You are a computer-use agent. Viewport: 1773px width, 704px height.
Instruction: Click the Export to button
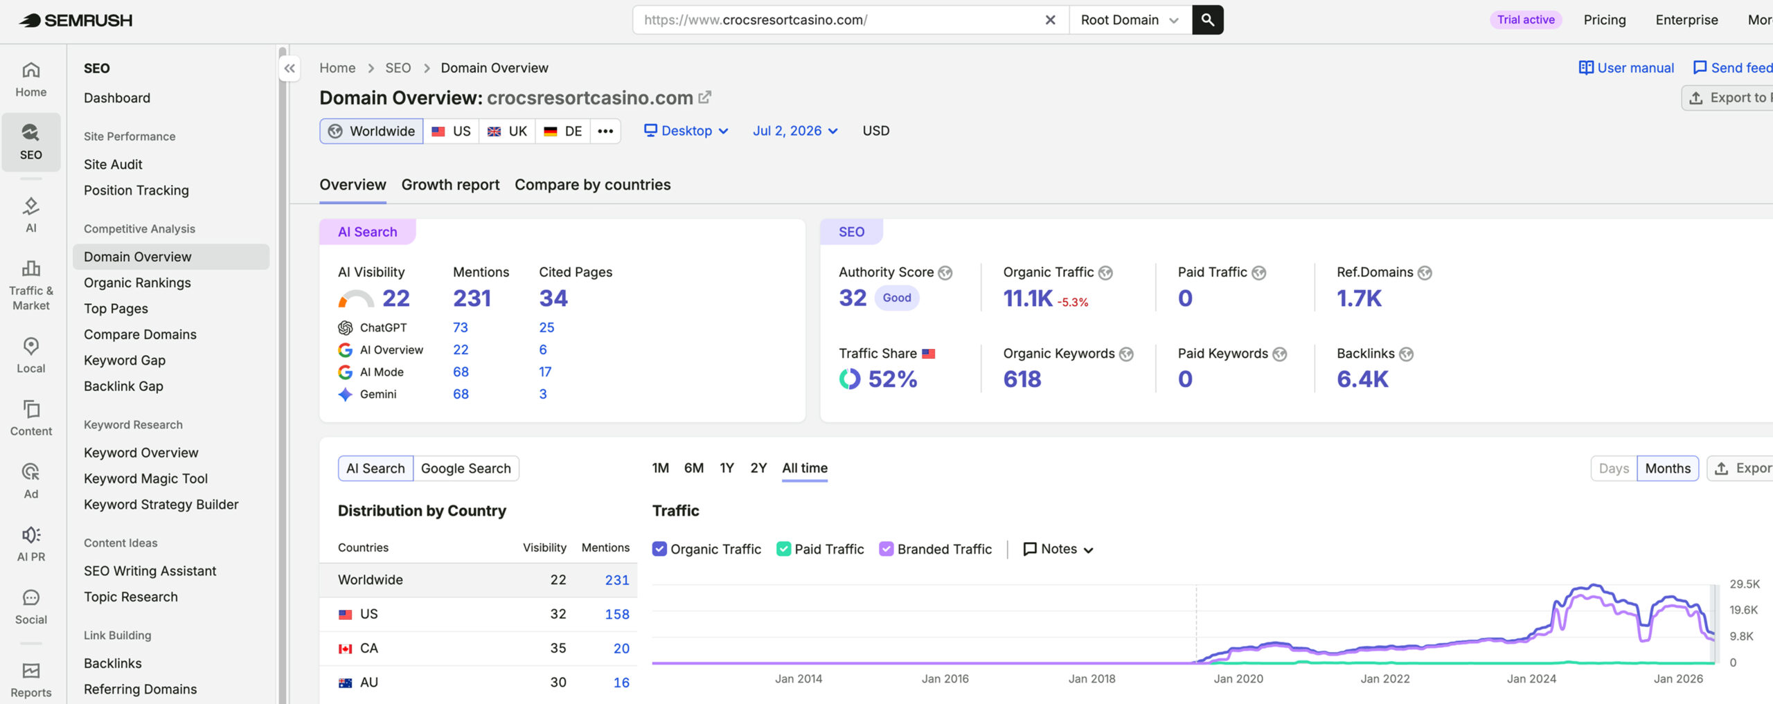1727,98
